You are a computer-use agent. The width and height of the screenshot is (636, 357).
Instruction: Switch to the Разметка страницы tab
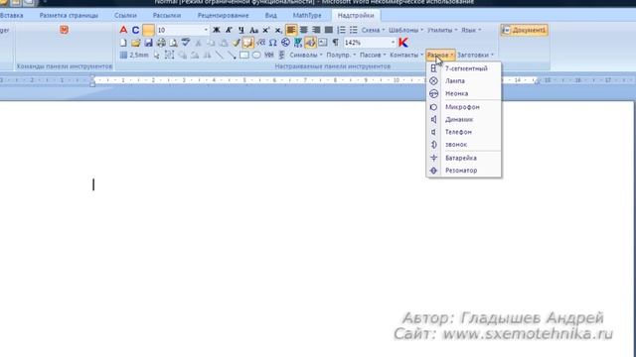tap(69, 16)
